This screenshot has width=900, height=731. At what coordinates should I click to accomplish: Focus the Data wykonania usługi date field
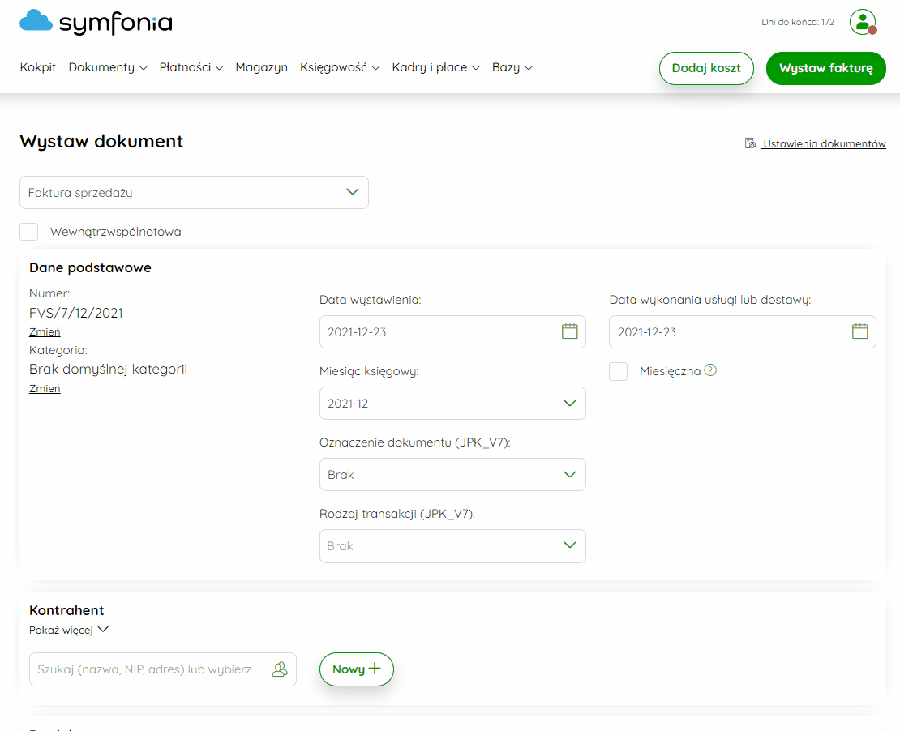coord(742,331)
